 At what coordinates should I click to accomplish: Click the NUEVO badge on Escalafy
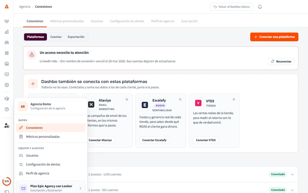pyautogui.click(x=160, y=105)
